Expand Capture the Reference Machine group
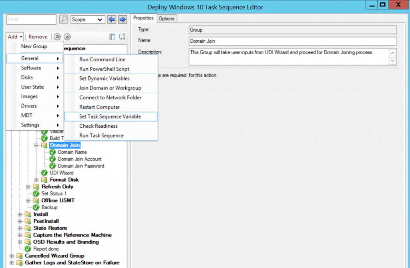This screenshot has width=410, height=268. click(x=20, y=235)
